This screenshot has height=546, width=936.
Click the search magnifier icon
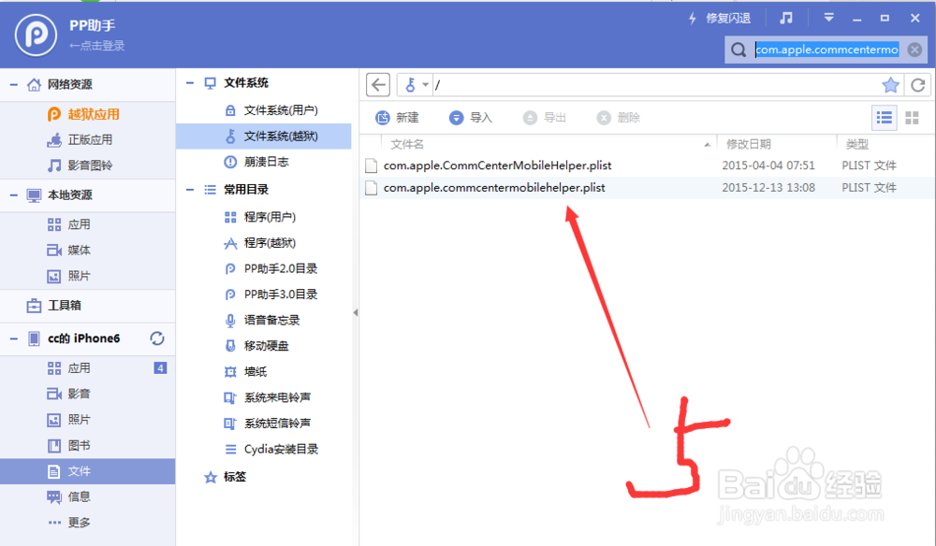[739, 50]
